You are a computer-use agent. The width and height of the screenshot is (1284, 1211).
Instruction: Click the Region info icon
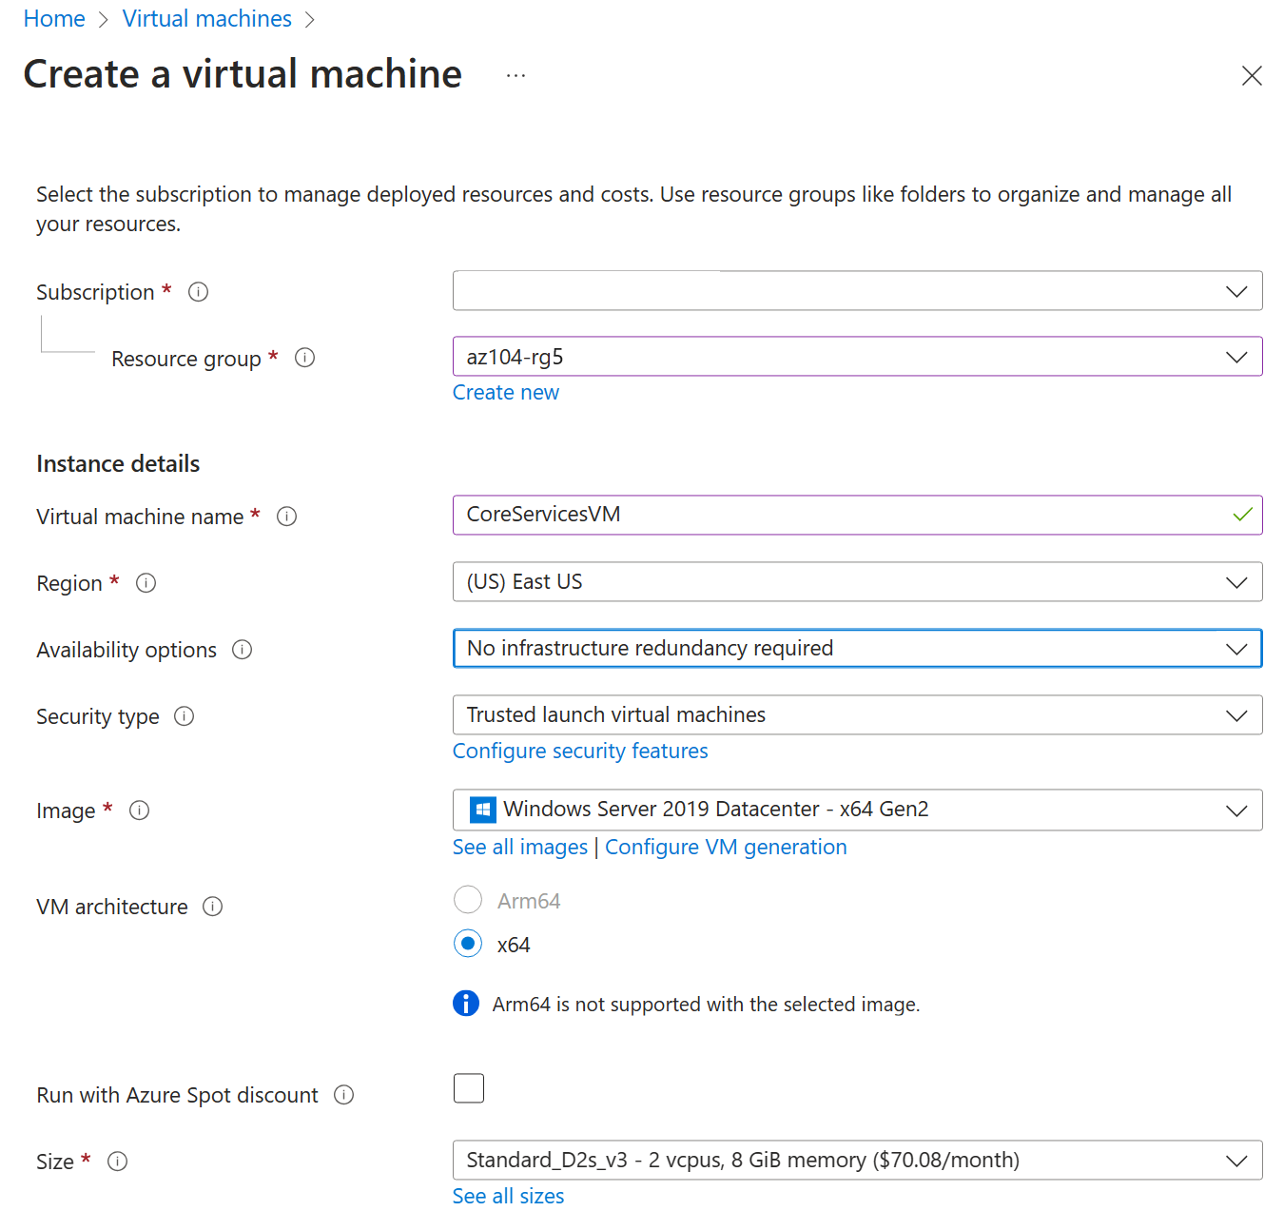[146, 582]
